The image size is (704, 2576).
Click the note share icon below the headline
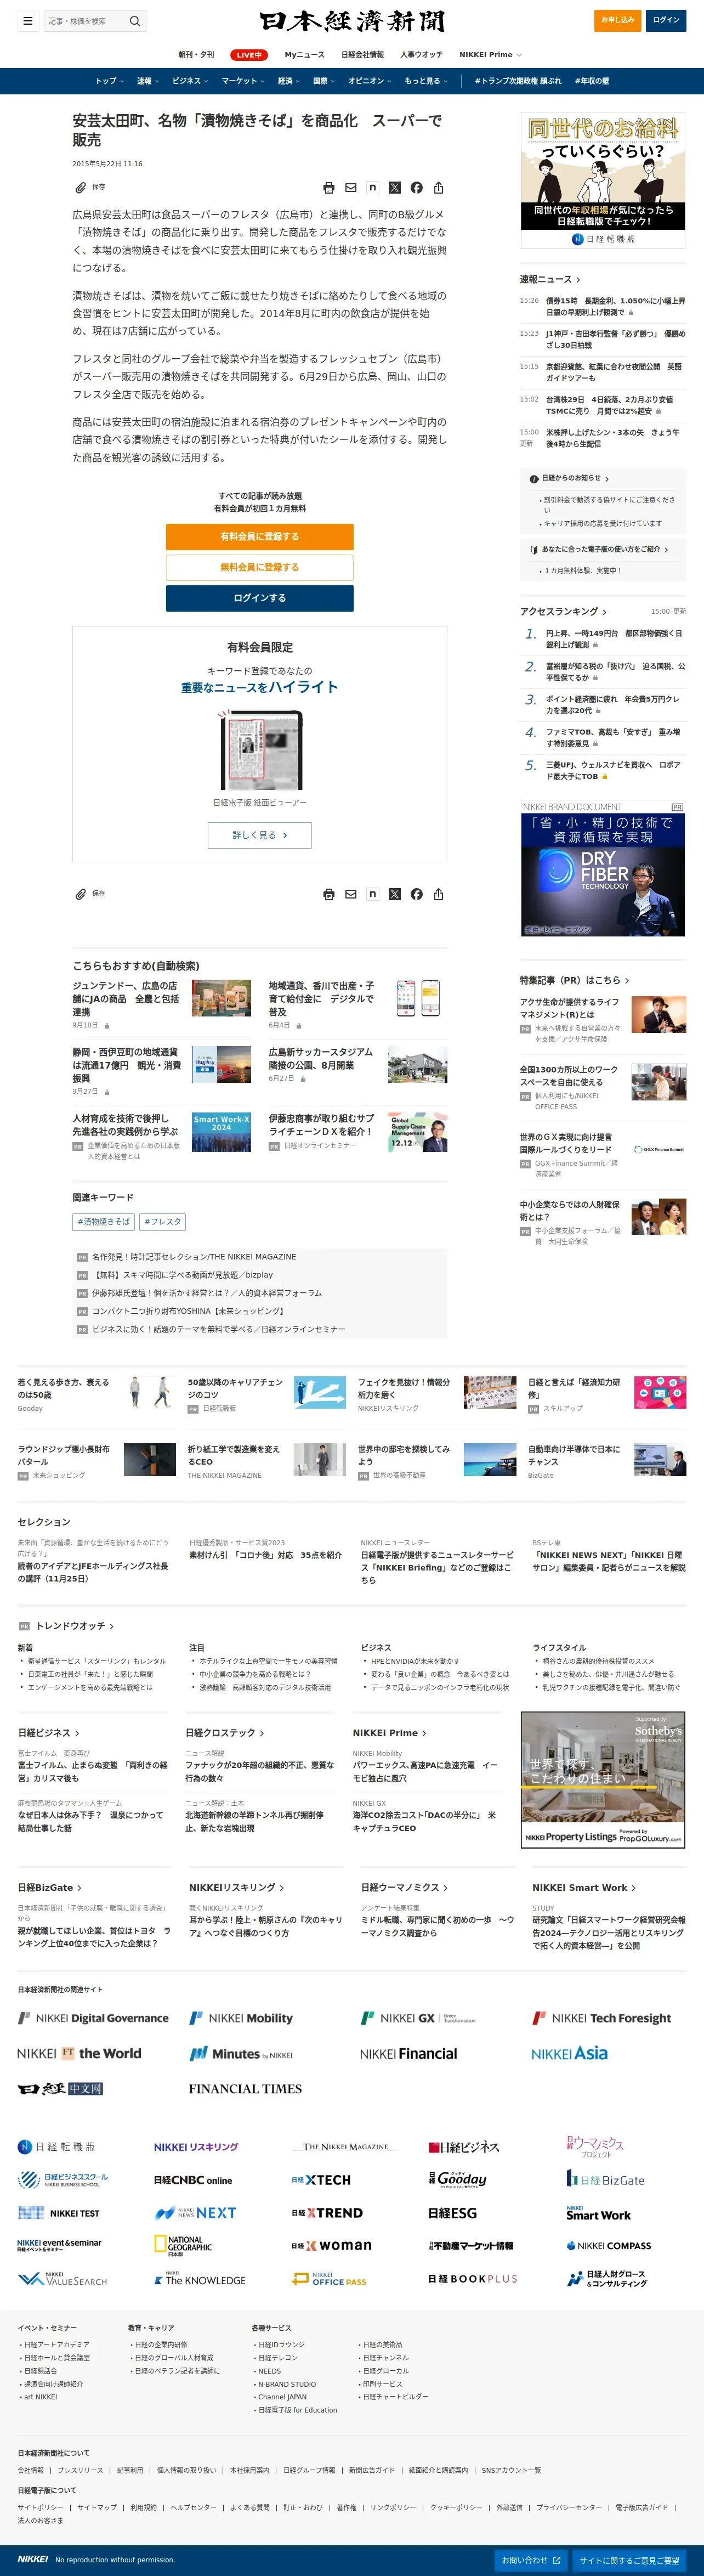(373, 187)
